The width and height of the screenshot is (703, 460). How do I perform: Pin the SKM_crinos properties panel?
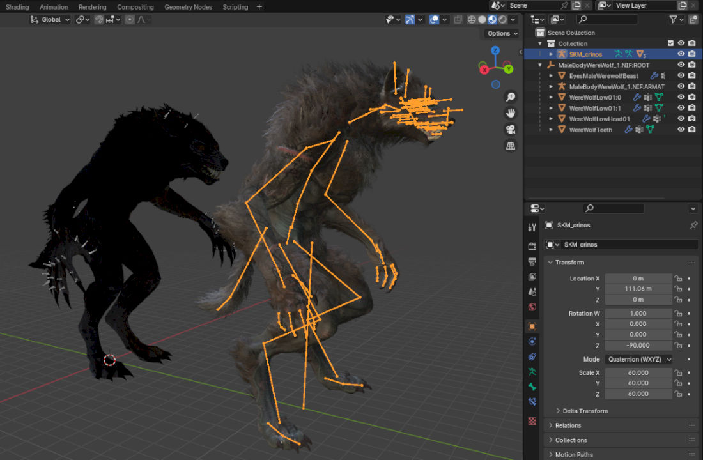click(693, 225)
